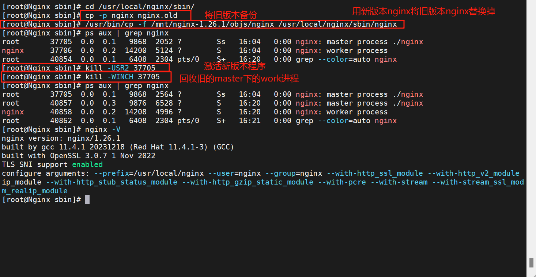536x277 pixels.
Task: Click RSS value 6528 of the new master
Action: (x=164, y=103)
